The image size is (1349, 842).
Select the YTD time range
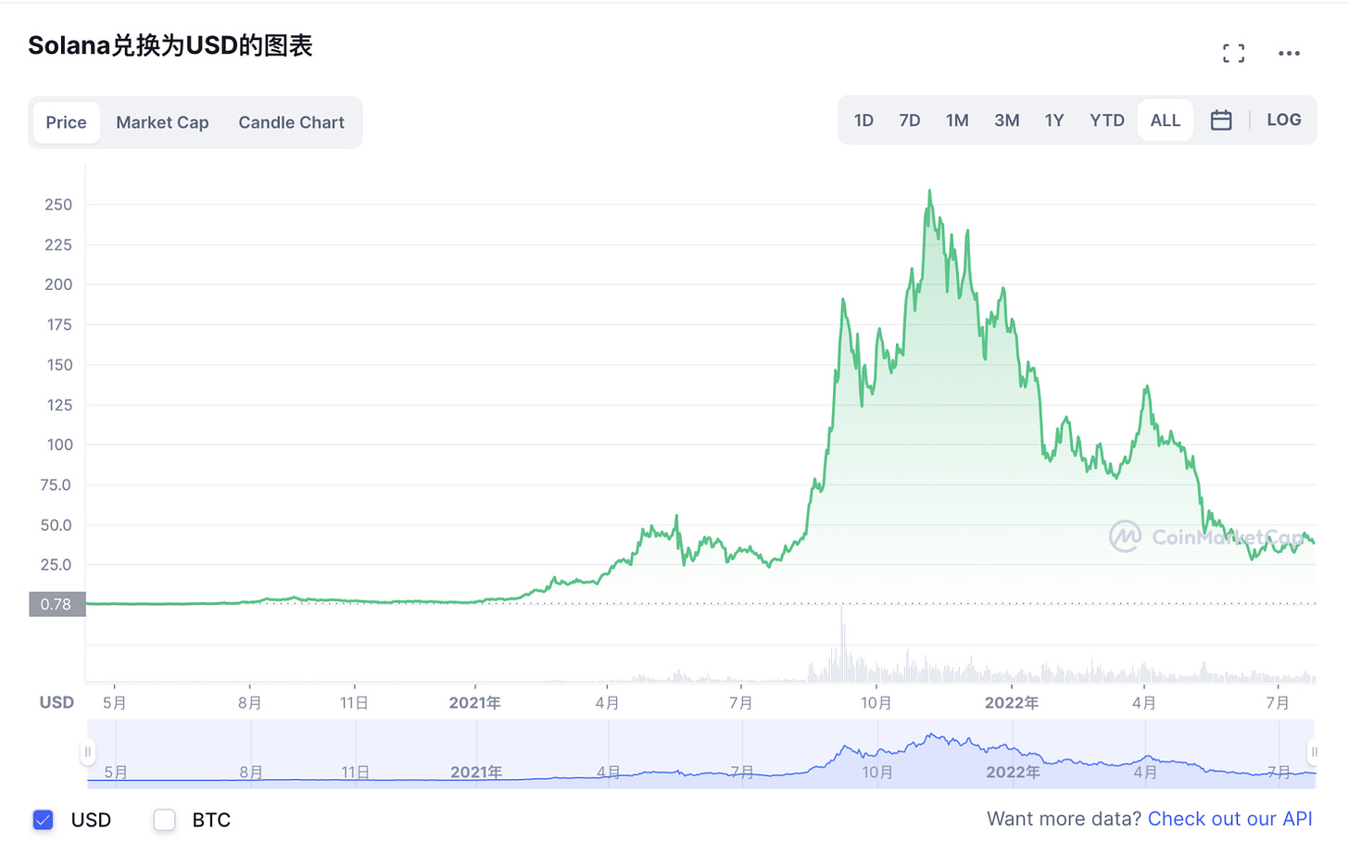1107,120
